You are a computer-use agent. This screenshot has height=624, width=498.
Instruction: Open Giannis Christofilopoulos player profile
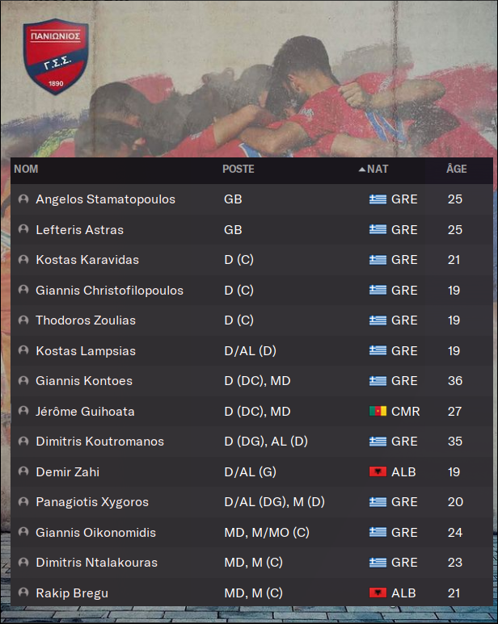pos(110,291)
